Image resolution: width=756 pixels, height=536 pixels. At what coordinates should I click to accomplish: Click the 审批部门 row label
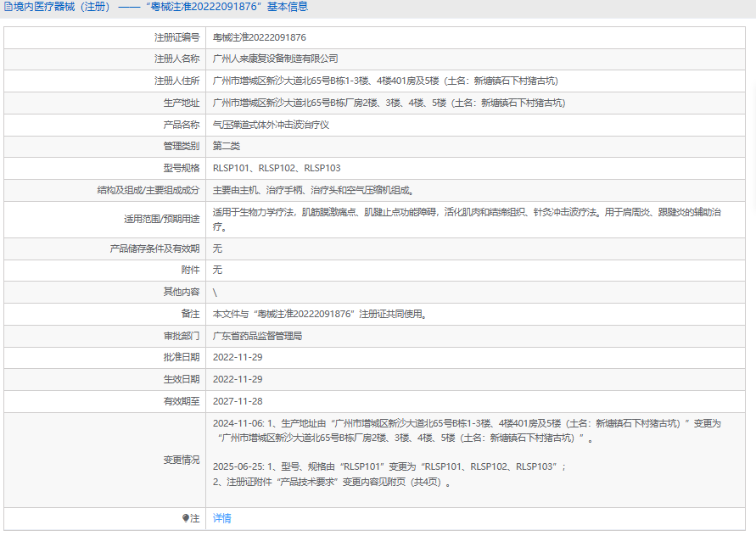pos(182,336)
